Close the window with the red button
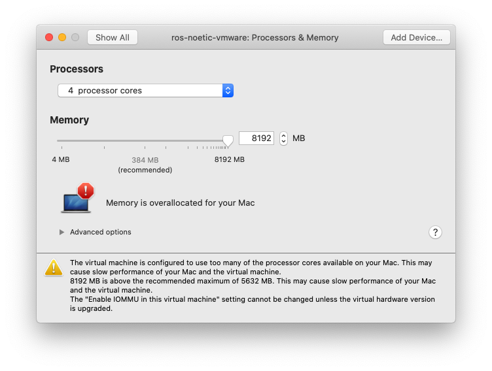This screenshot has width=492, height=371. pos(49,38)
